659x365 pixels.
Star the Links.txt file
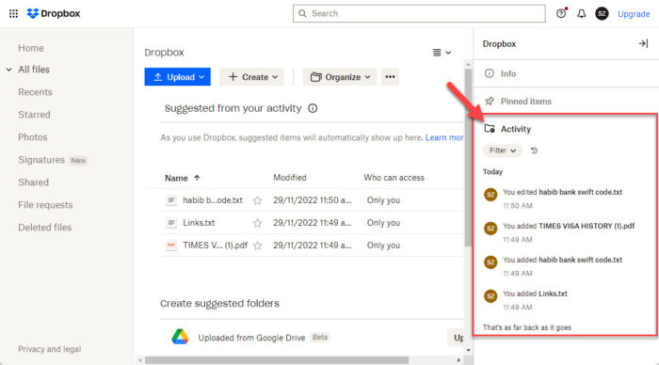pyautogui.click(x=257, y=223)
